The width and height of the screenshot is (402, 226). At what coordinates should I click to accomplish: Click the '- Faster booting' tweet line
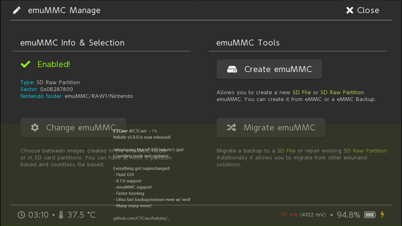(129, 193)
